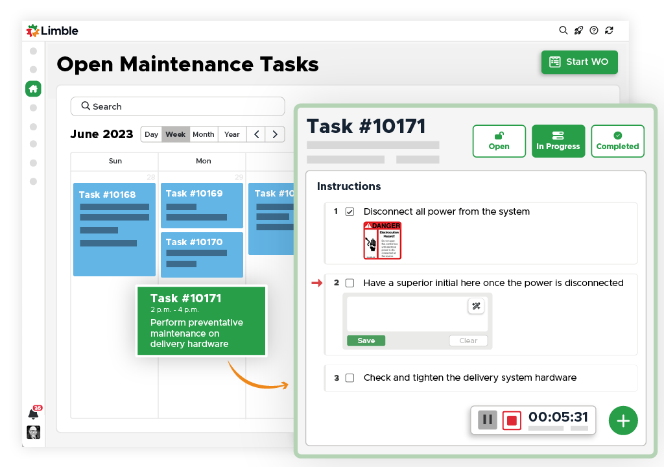Click the magic wand icon in the signature box
664x467 pixels.
click(477, 305)
